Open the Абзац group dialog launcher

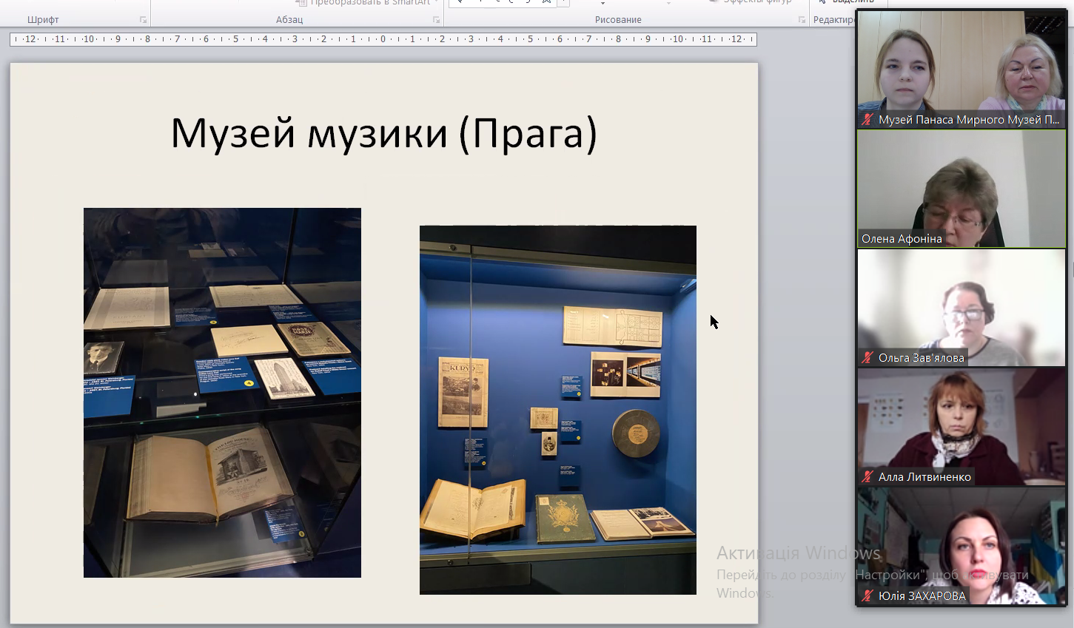(436, 20)
